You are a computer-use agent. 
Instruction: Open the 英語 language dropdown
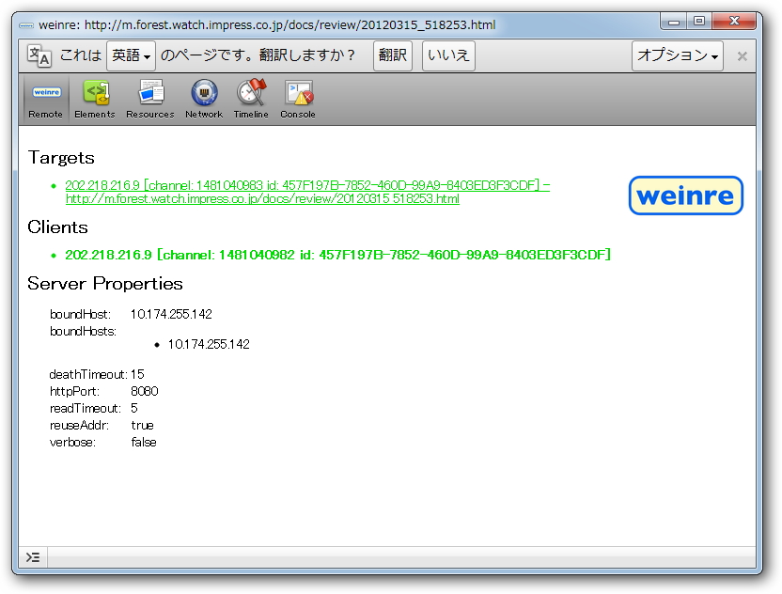(x=130, y=55)
